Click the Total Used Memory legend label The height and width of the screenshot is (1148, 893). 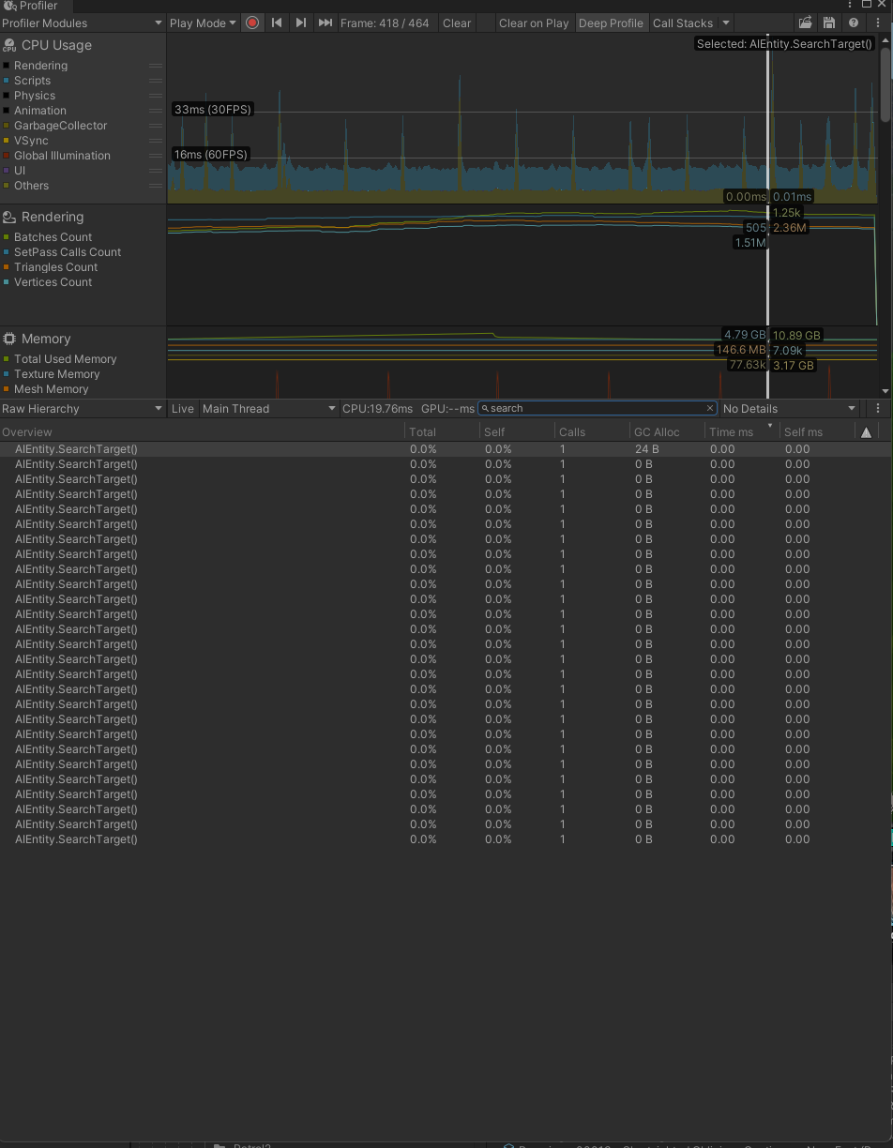point(65,359)
